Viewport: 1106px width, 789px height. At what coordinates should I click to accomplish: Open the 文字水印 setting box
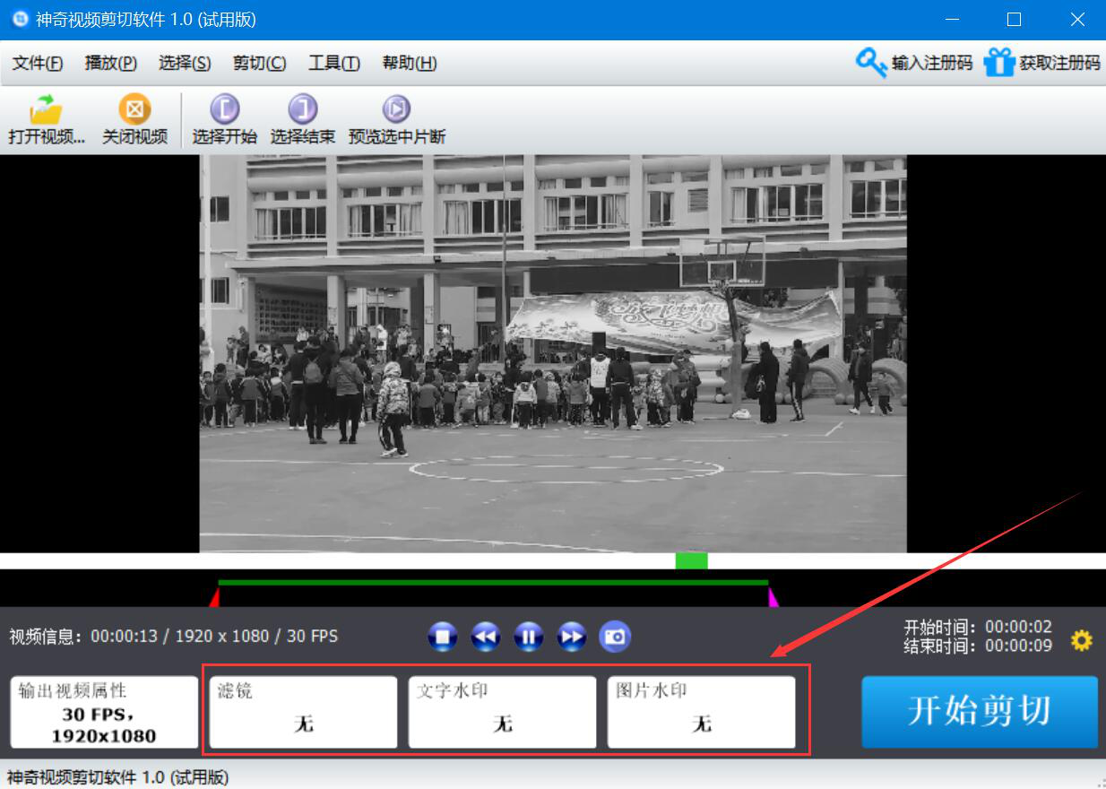[503, 712]
